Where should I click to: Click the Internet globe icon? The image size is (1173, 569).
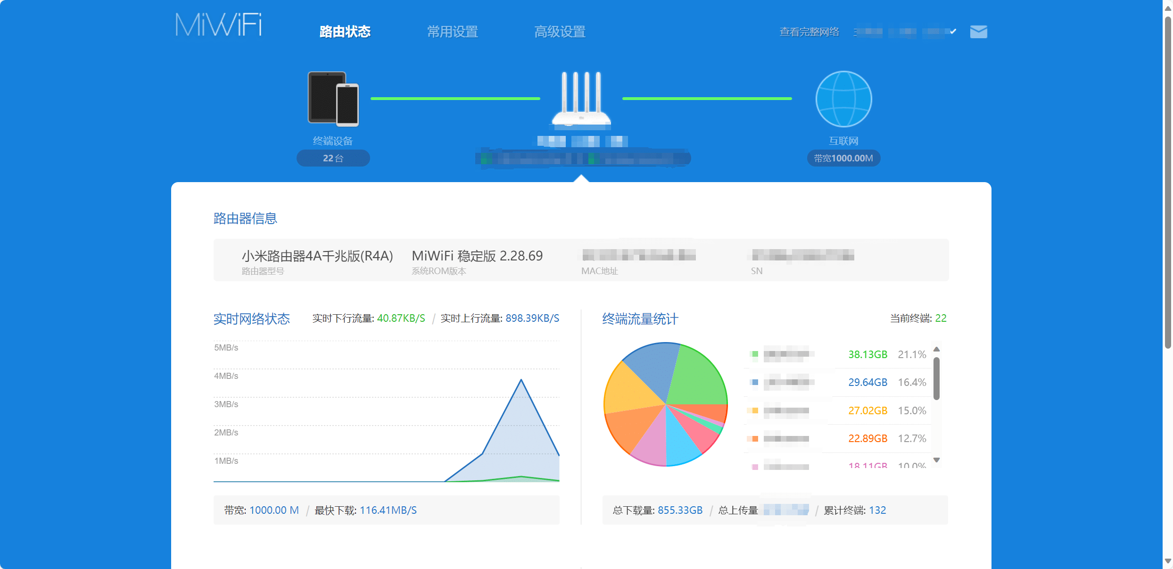pyautogui.click(x=843, y=99)
